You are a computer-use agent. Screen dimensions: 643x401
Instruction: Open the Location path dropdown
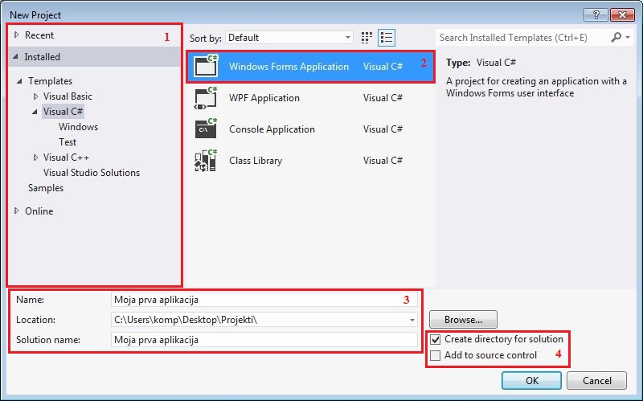[x=412, y=320]
